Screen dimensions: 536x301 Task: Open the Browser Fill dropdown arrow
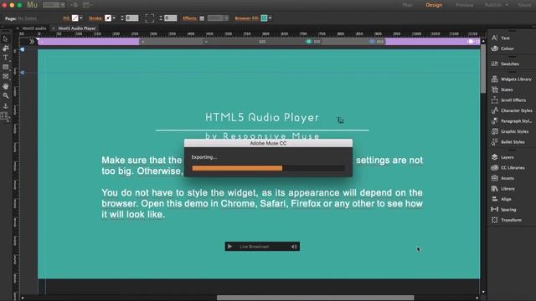(270, 18)
